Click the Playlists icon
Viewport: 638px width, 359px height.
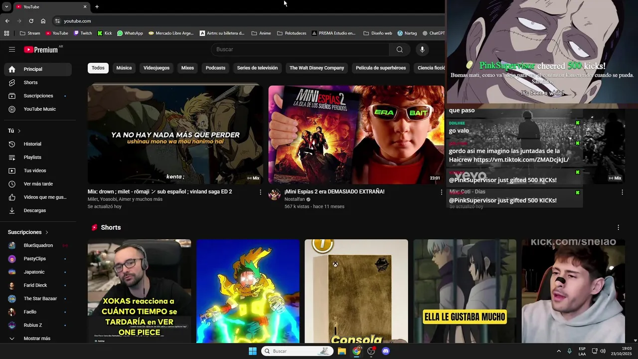pyautogui.click(x=12, y=157)
